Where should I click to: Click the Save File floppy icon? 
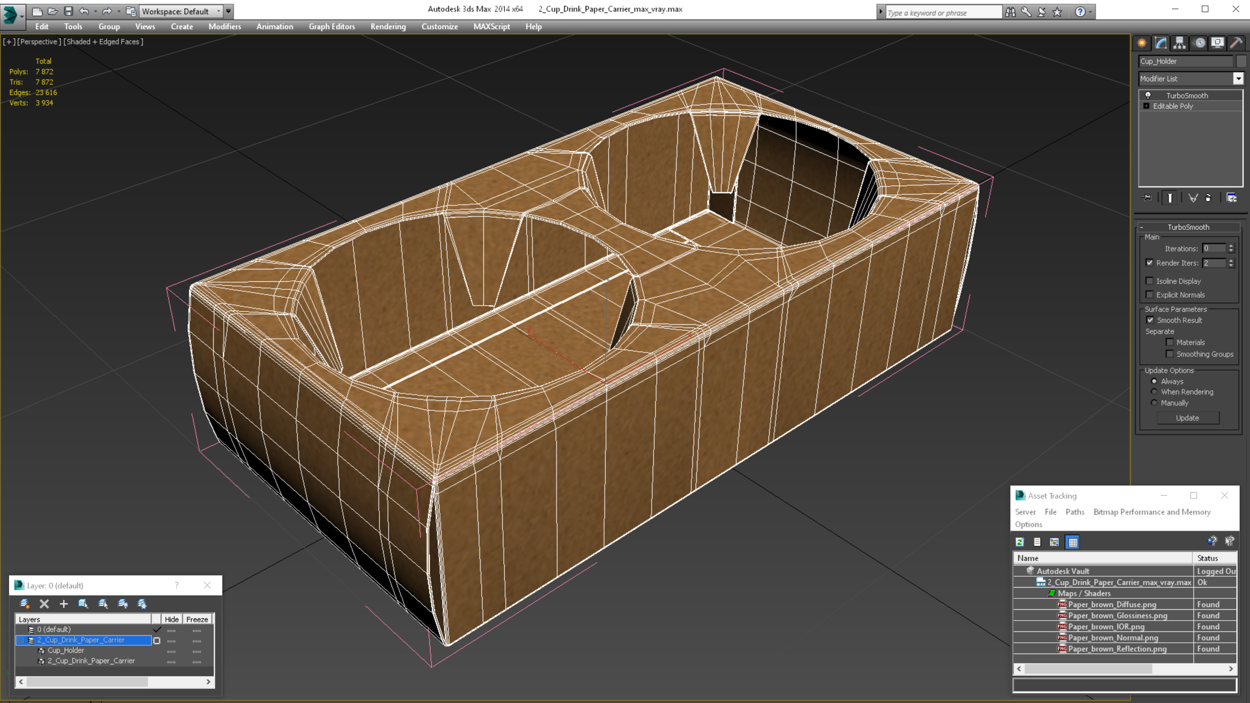[x=69, y=11]
